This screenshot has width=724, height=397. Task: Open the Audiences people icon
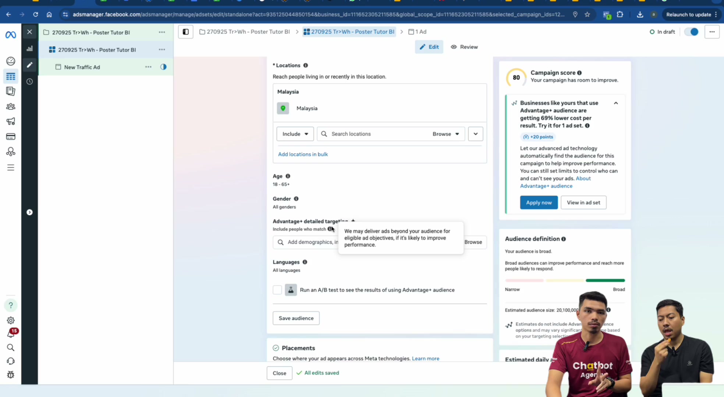(x=11, y=107)
